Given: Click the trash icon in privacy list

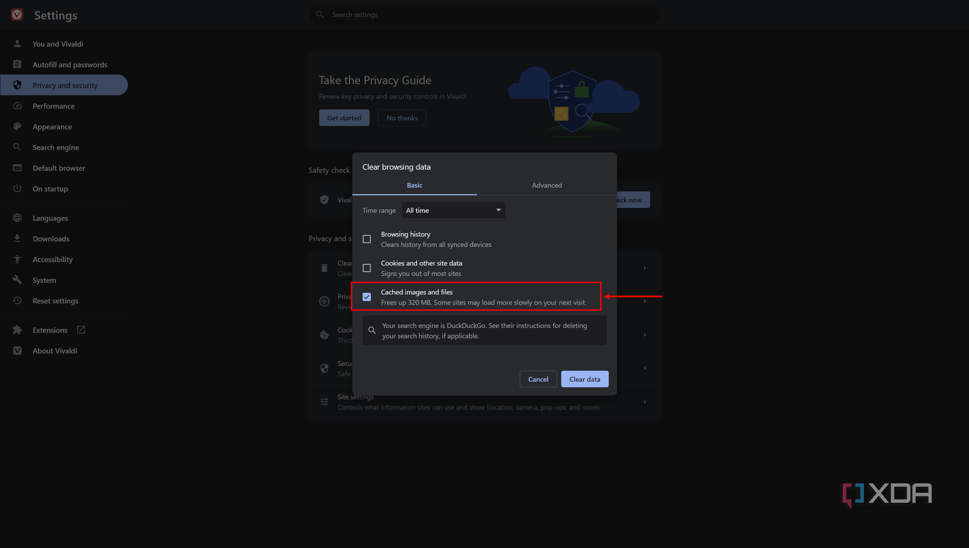Looking at the screenshot, I should pos(324,268).
